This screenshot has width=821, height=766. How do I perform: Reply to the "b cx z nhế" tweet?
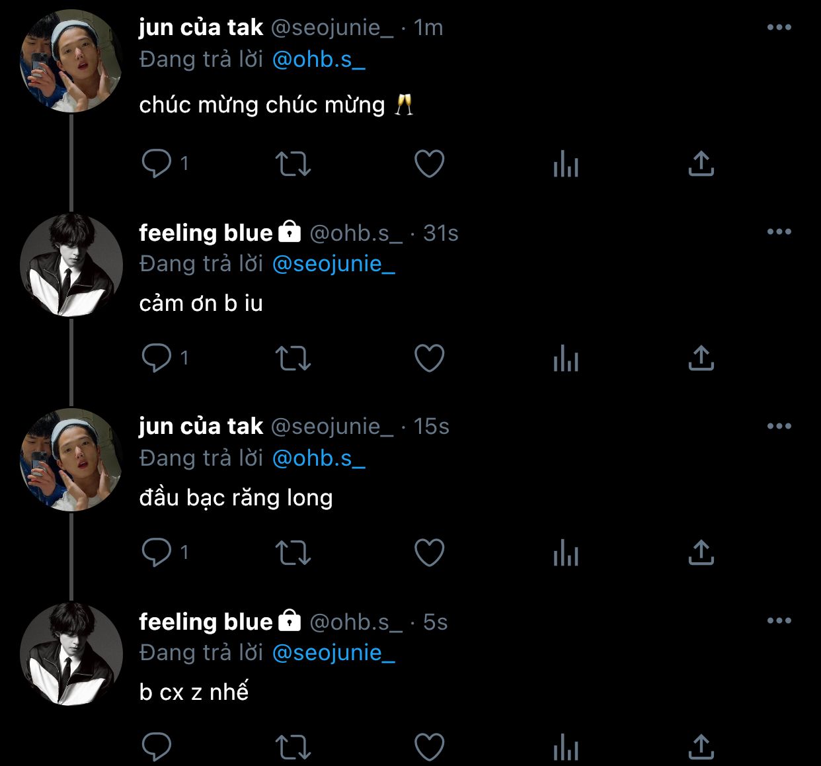[x=157, y=747]
